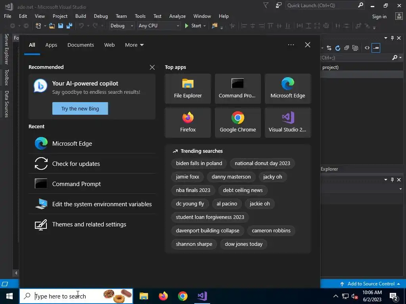Image resolution: width=406 pixels, height=304 pixels.
Task: Click Firefox icon on the taskbar
Action: coord(163,296)
